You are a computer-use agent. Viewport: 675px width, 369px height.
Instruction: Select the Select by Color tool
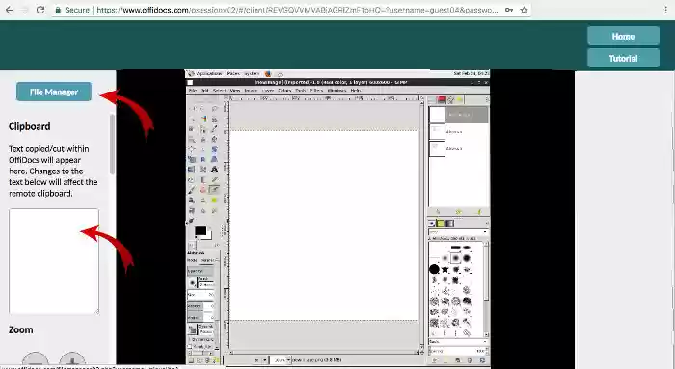(x=203, y=119)
